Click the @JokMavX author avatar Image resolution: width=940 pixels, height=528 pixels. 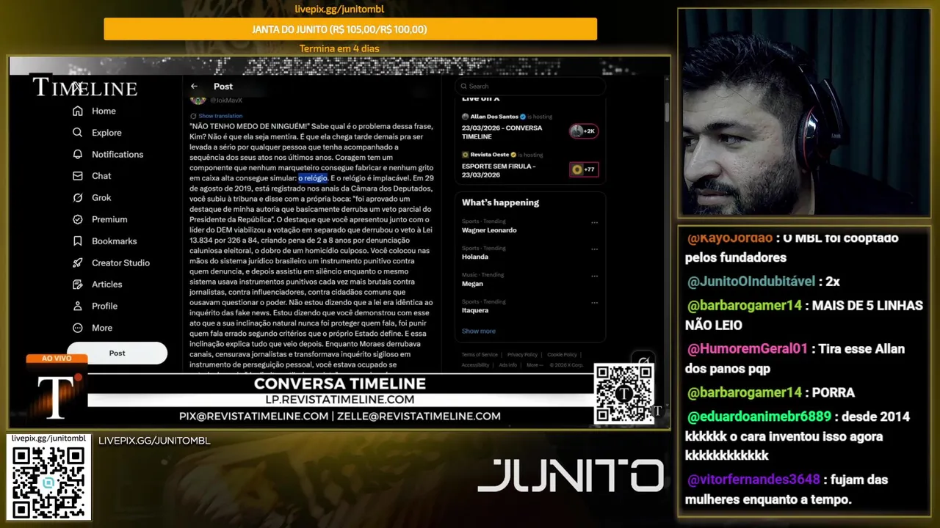(198, 100)
